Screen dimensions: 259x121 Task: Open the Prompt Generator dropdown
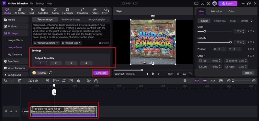pyautogui.click(x=46, y=43)
